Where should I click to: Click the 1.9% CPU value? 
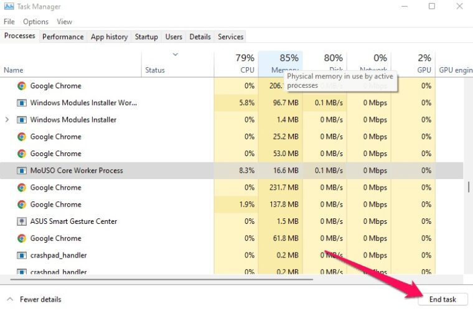246,205
